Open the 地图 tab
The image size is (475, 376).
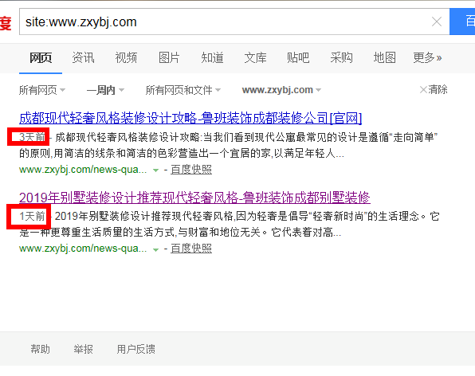[x=384, y=57]
